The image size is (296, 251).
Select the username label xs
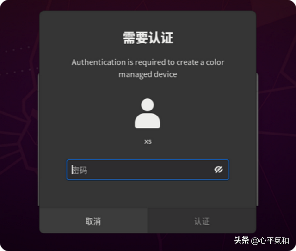coord(148,141)
